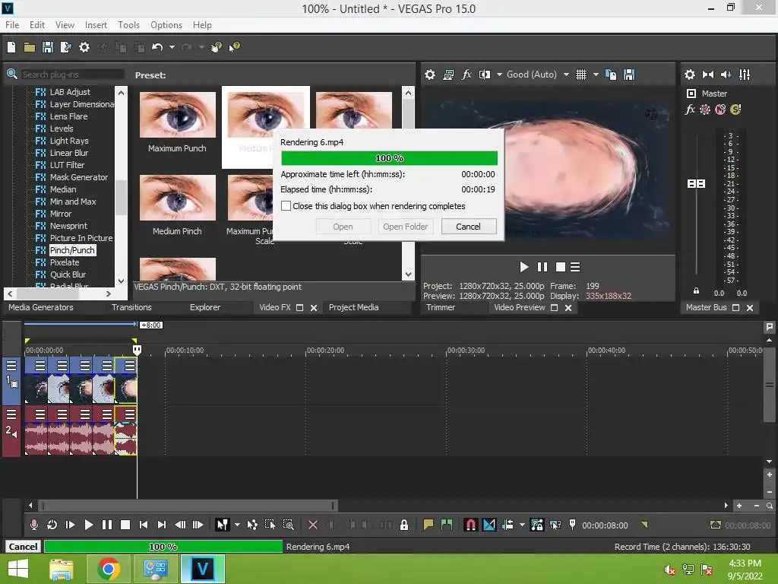Click Downmix Output icon in Master Bus
The width and height of the screenshot is (778, 584).
point(708,75)
